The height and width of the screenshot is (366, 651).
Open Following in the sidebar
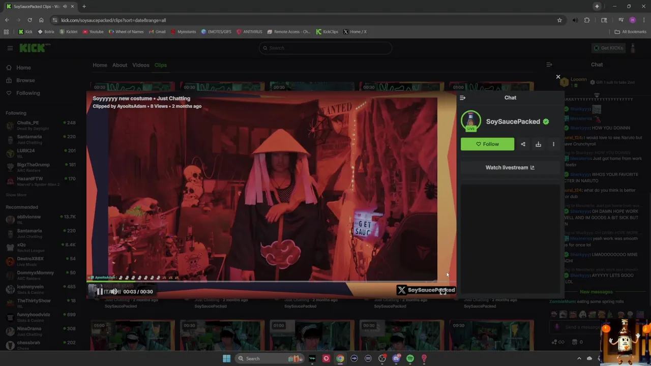(x=28, y=93)
